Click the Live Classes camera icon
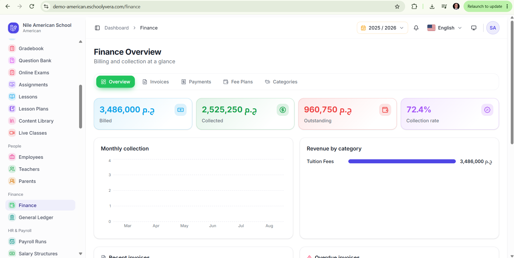The image size is (514, 258). pos(12,133)
